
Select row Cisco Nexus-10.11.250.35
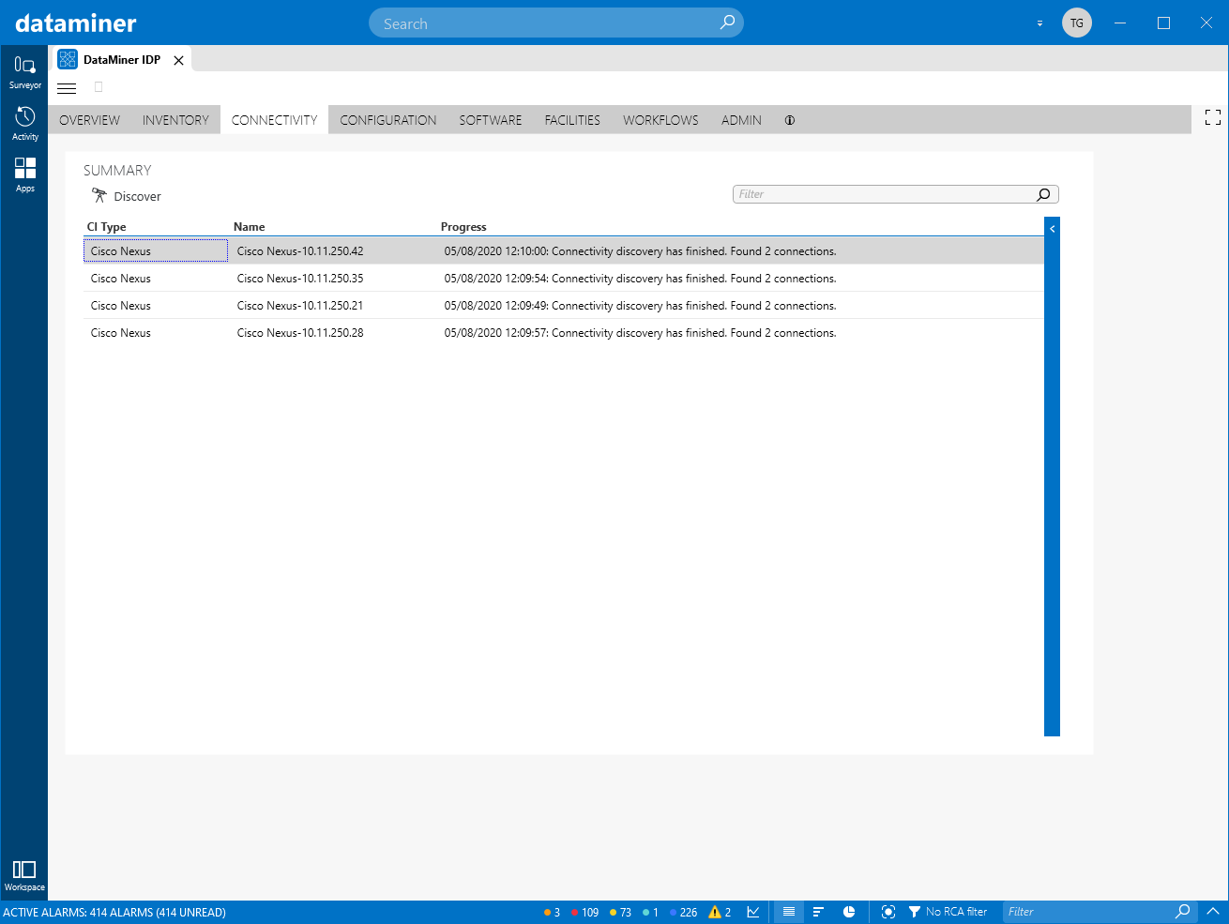point(563,278)
